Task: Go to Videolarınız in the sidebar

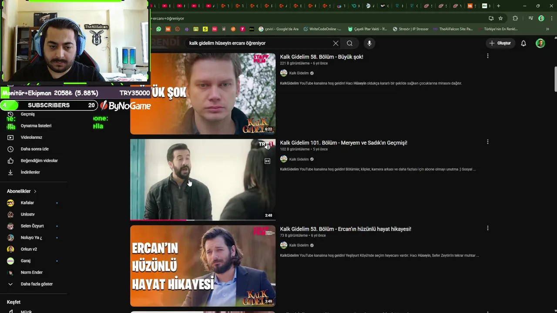Action: click(31, 137)
